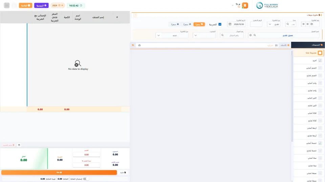Select group مجموعة عامة

309,53
